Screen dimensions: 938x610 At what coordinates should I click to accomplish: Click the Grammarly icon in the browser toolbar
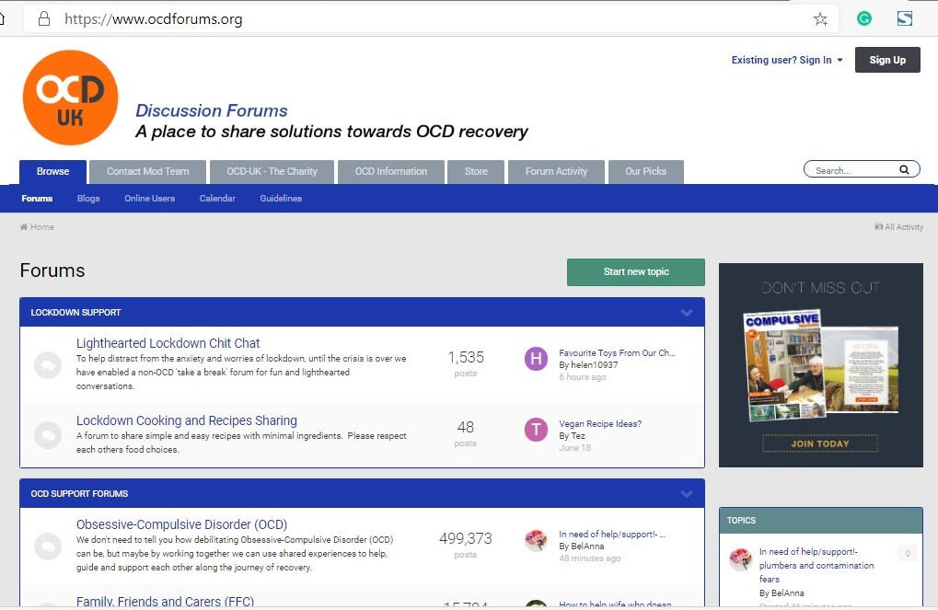pos(863,17)
